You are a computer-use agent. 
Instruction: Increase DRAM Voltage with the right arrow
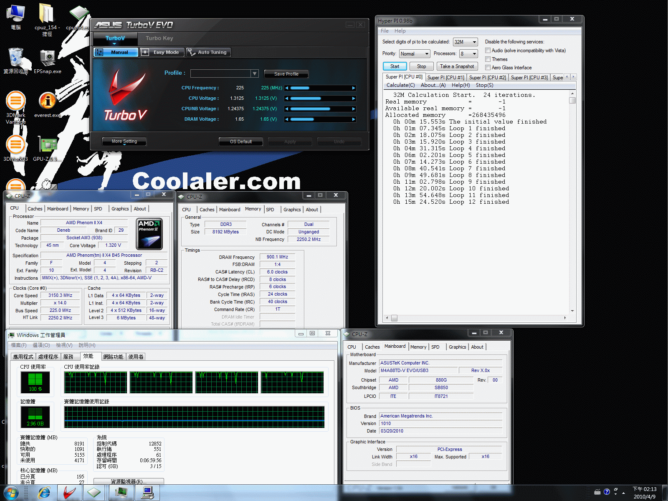pyautogui.click(x=354, y=119)
